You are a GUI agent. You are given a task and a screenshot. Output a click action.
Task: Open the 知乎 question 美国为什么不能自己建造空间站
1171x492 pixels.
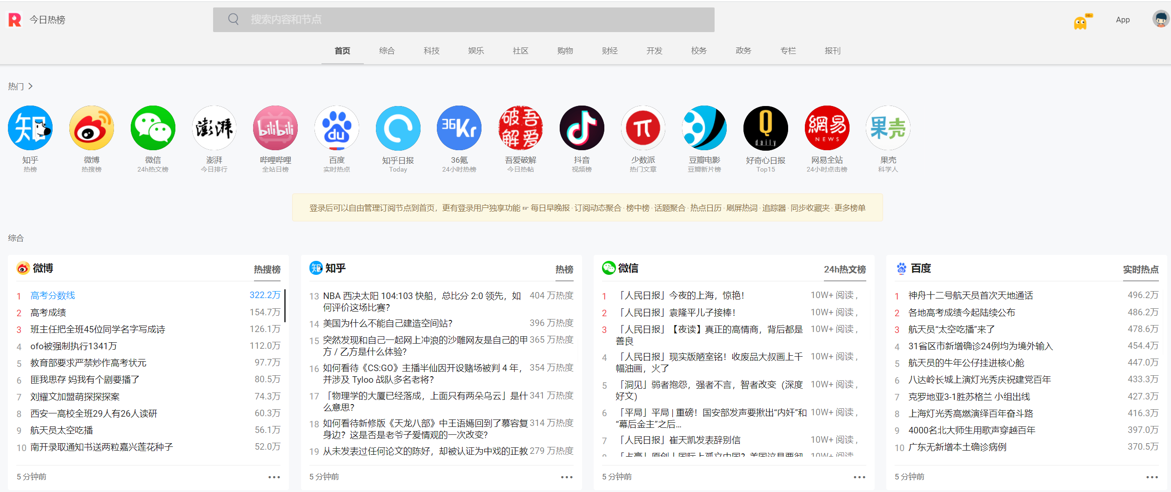(388, 323)
